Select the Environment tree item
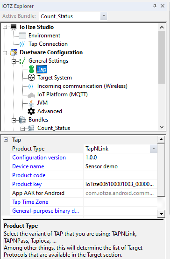Viewport: 170px width, 259px height. [x=44, y=36]
